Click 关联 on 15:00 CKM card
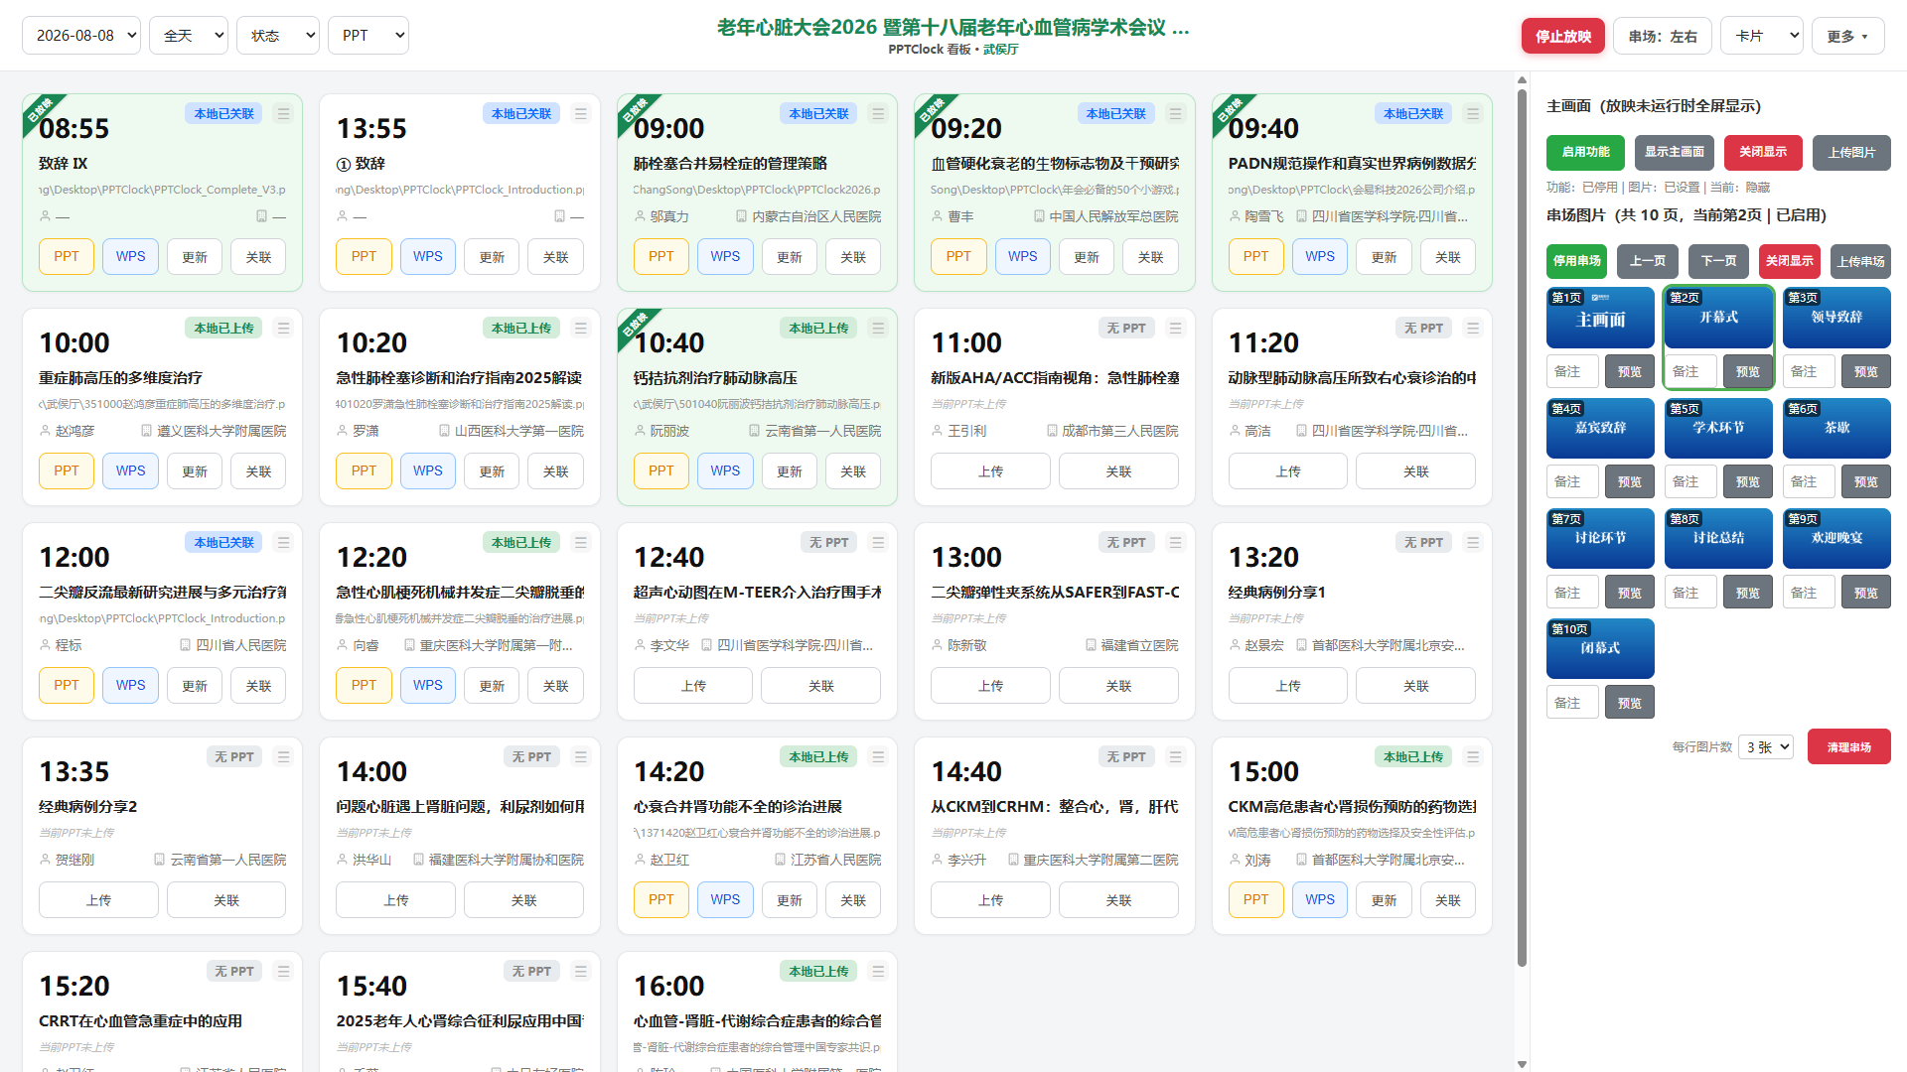Viewport: 1907px width, 1072px height. coord(1448,900)
